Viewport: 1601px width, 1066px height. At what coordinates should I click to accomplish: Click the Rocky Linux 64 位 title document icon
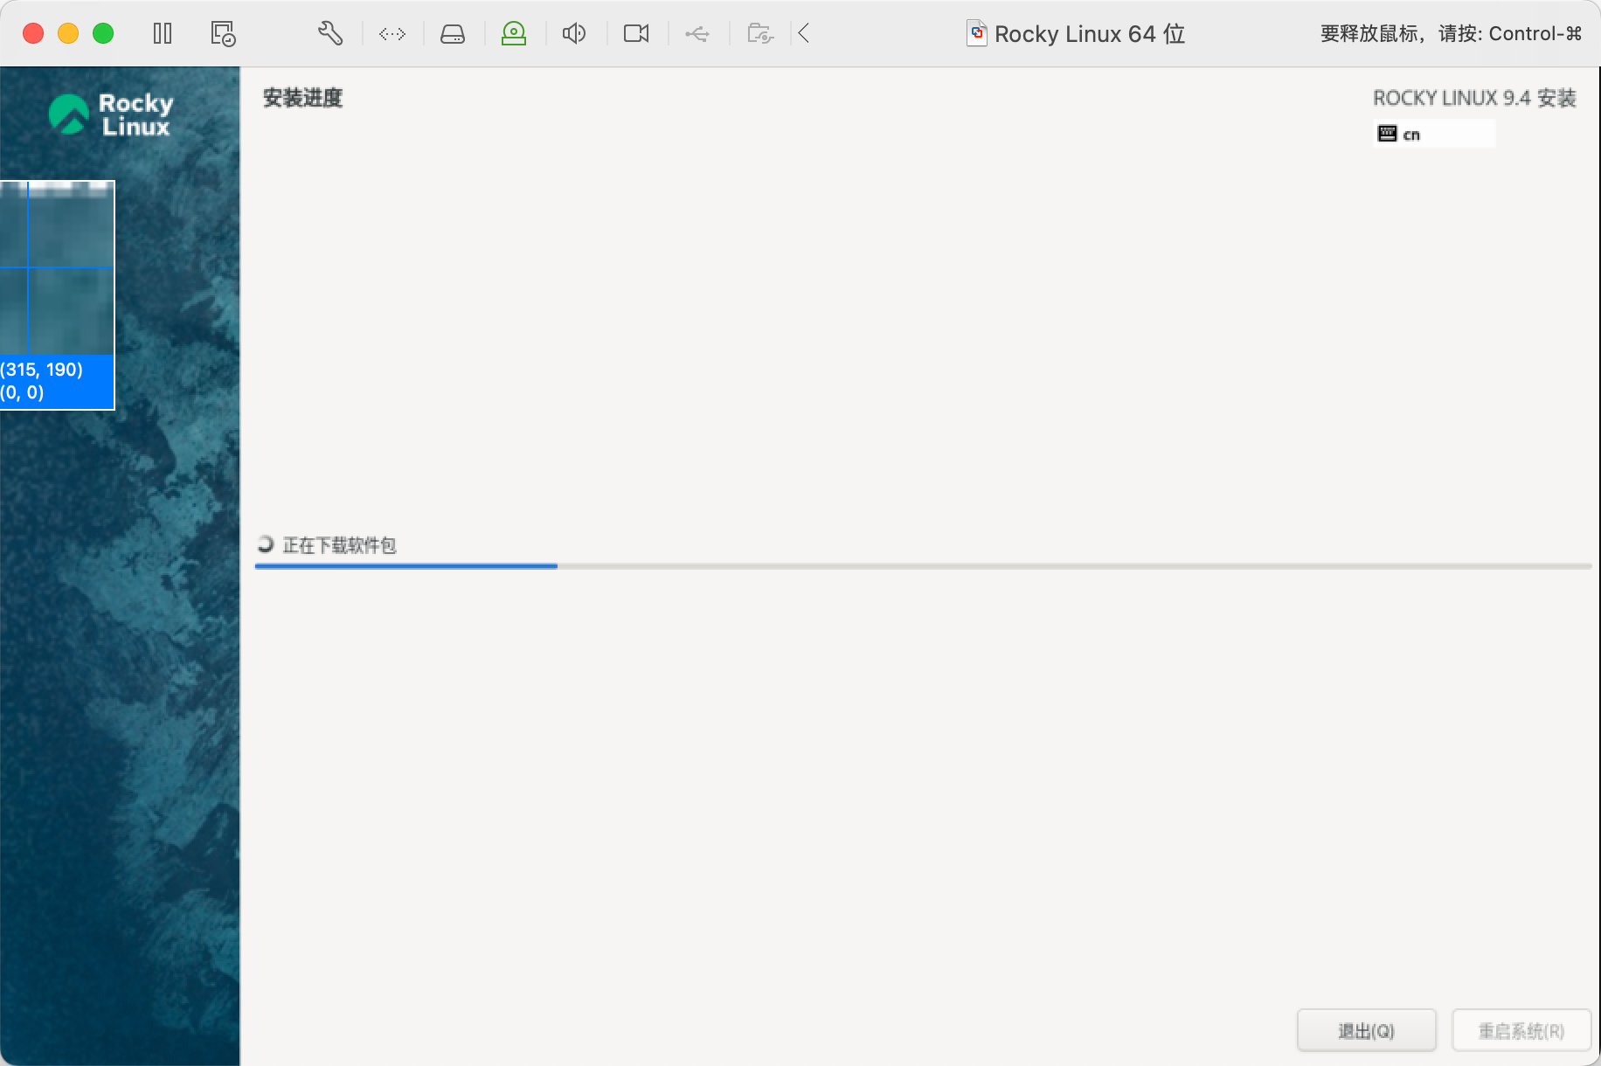[x=977, y=33]
